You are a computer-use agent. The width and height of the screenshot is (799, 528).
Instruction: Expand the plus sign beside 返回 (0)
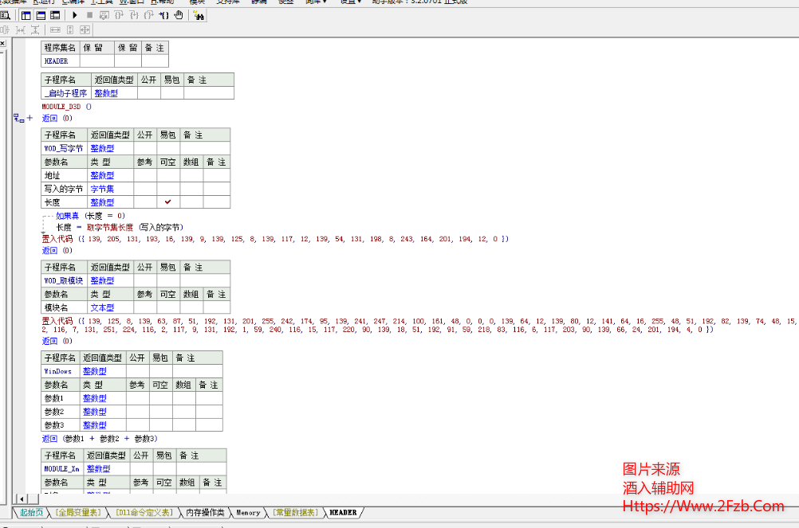click(x=30, y=118)
